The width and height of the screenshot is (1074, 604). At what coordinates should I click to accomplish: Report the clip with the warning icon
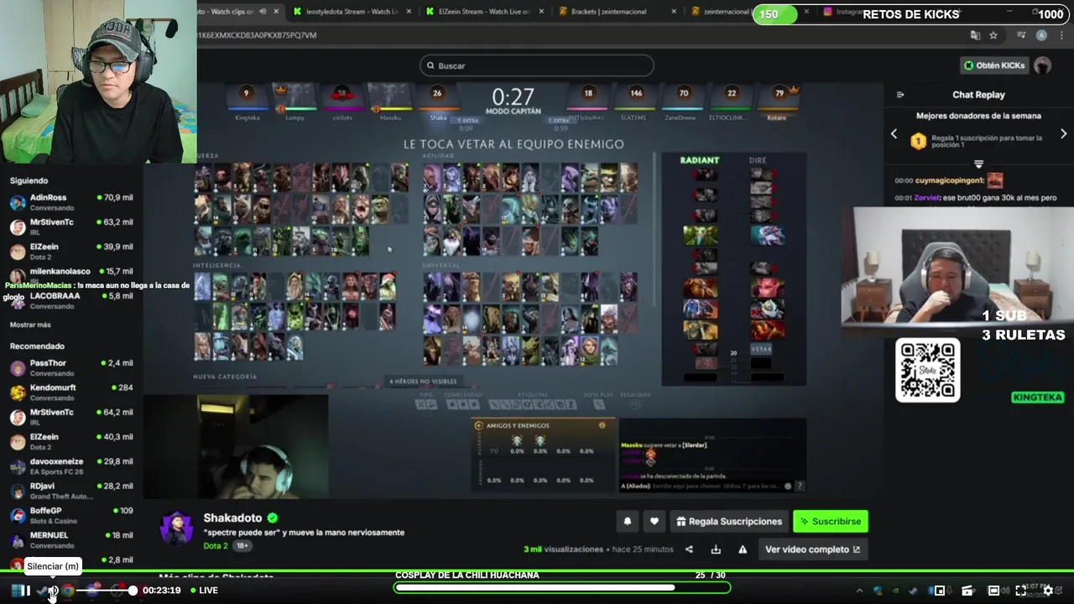[743, 549]
